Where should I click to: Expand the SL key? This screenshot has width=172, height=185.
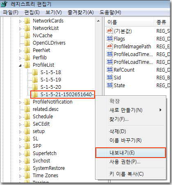pos(20,139)
